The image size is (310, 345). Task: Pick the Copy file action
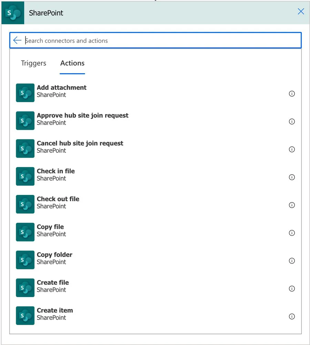[x=50, y=230]
